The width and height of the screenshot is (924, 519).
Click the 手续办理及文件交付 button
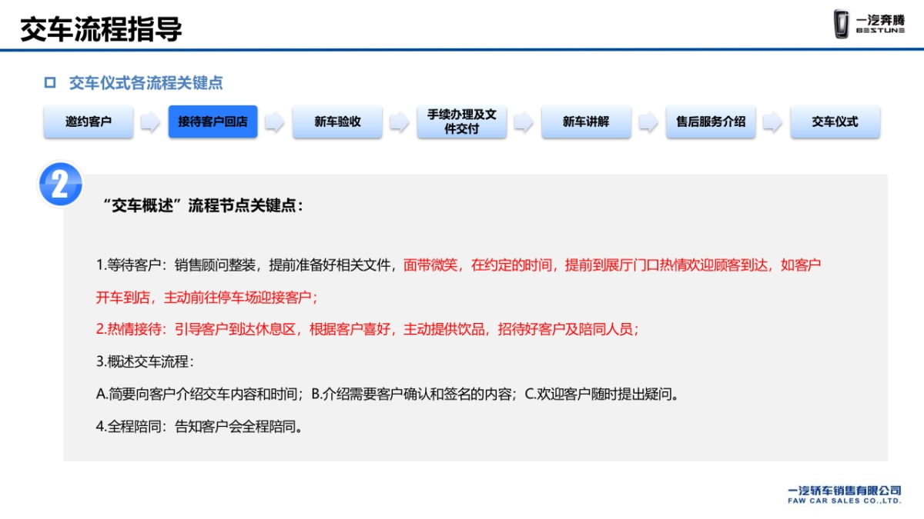tap(462, 122)
